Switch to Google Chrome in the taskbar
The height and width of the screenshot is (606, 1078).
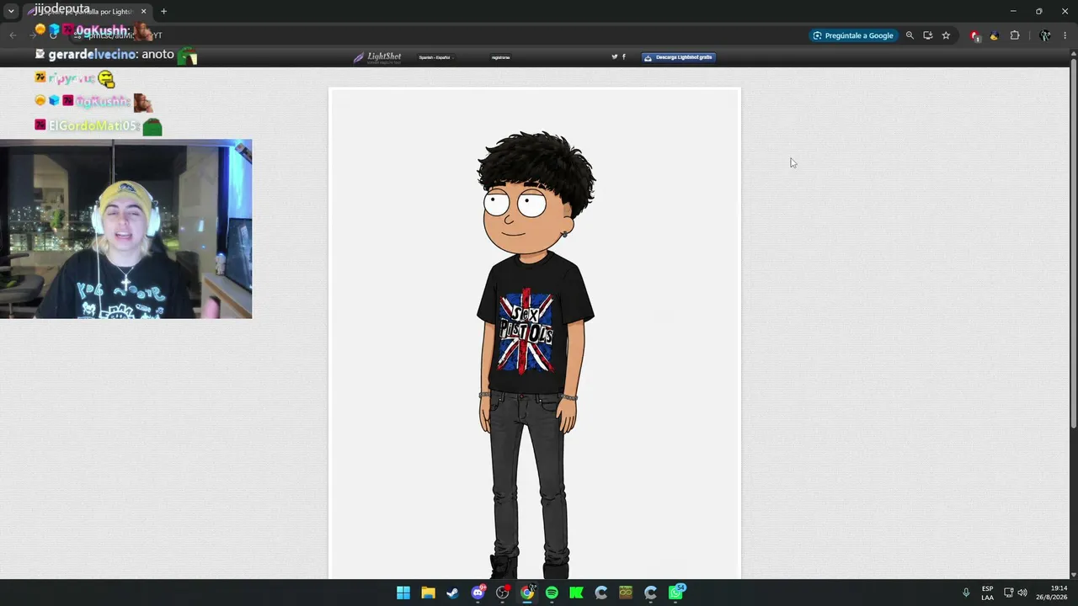coord(527,593)
